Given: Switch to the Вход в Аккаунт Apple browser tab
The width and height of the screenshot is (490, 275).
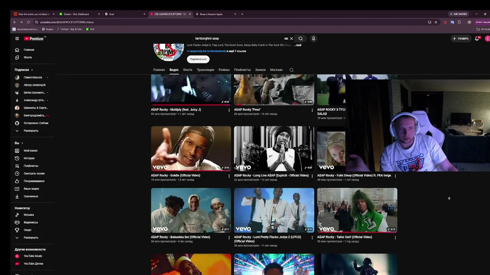Looking at the screenshot, I should tap(216, 14).
